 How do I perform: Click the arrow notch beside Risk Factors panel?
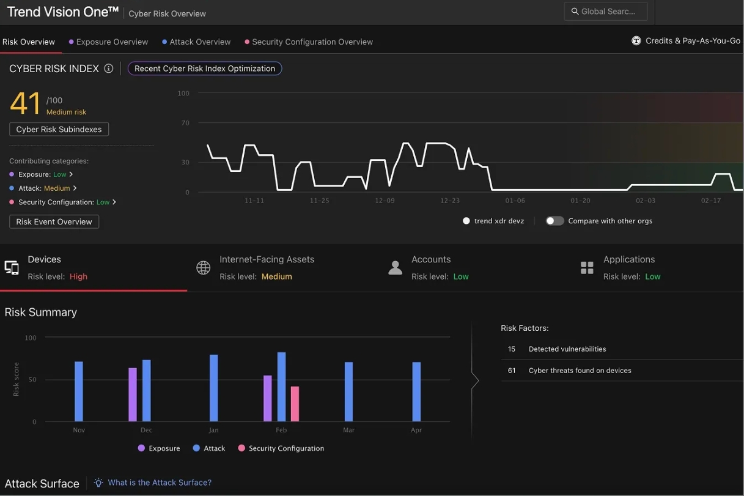pos(475,381)
